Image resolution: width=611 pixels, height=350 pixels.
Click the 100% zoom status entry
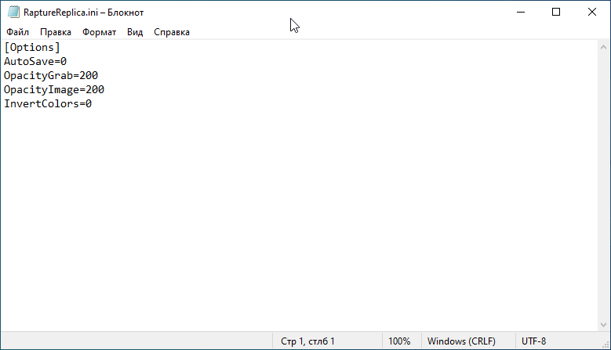(x=399, y=341)
